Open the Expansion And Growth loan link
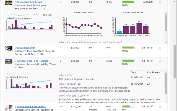177x111 pixels. click(31, 2)
